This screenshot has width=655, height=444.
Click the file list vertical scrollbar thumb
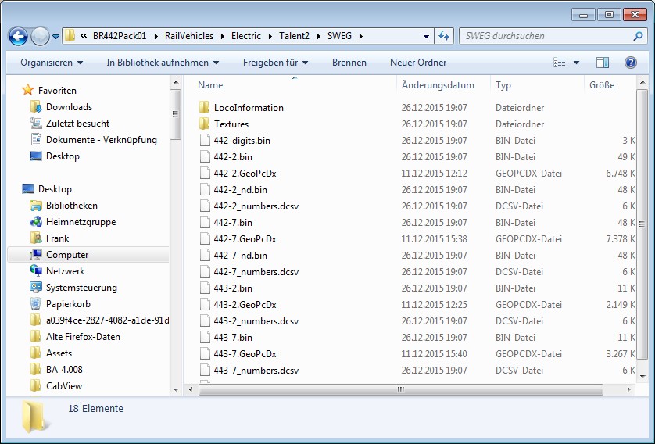(x=642, y=224)
